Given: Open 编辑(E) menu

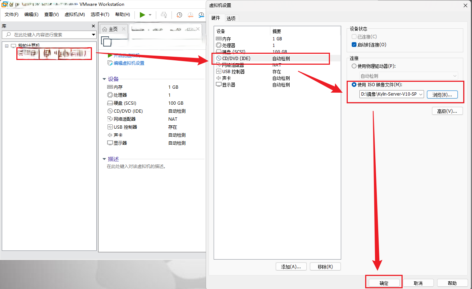Looking at the screenshot, I should coord(31,15).
